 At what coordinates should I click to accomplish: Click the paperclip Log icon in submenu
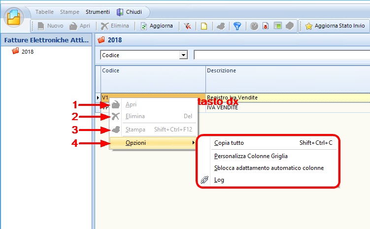click(205, 180)
